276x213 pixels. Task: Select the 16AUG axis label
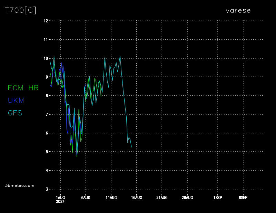point(136,197)
